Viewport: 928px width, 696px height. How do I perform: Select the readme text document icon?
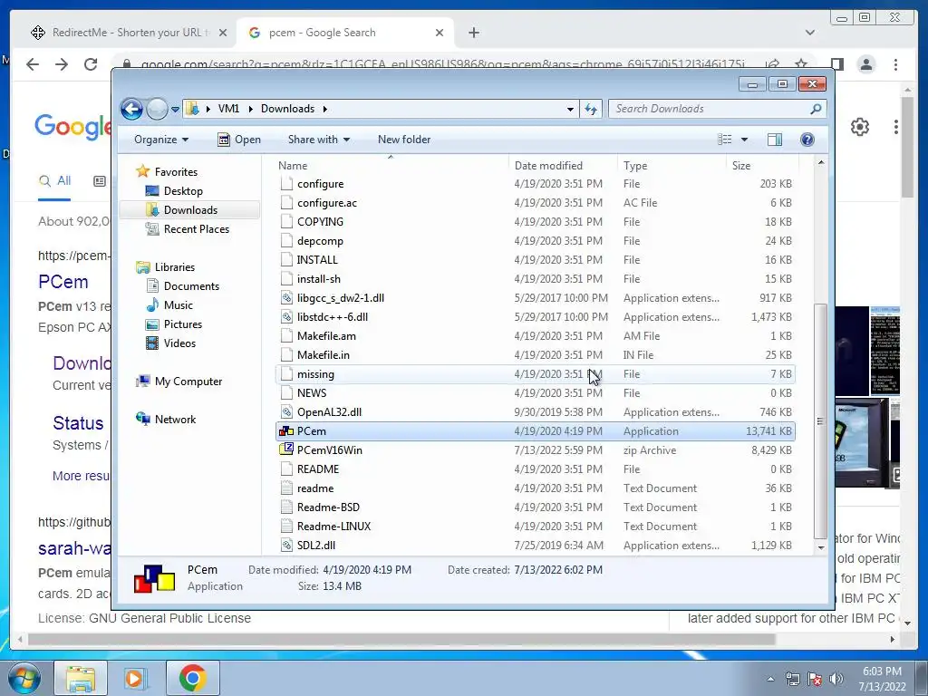tap(286, 488)
